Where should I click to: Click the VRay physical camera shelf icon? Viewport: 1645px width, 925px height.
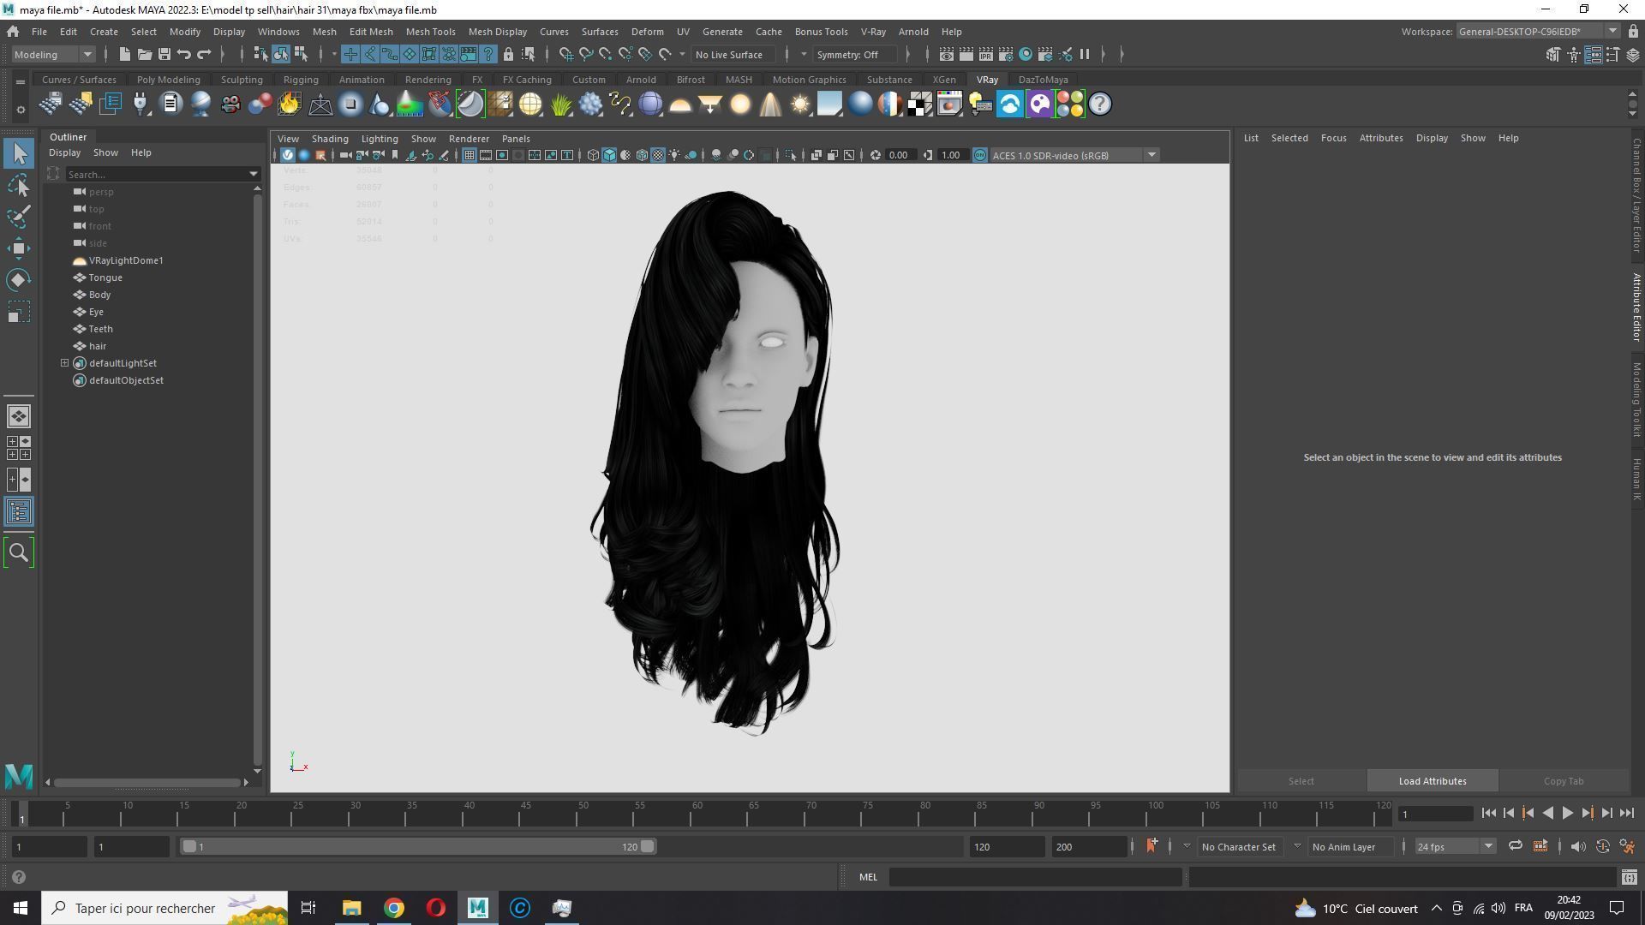230,104
